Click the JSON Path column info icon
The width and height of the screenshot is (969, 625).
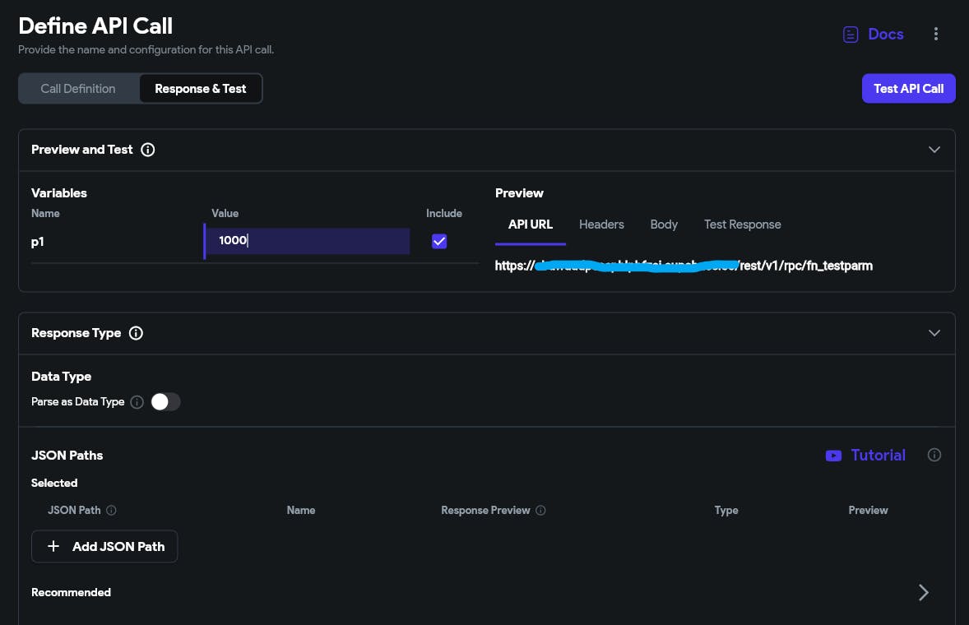(112, 510)
